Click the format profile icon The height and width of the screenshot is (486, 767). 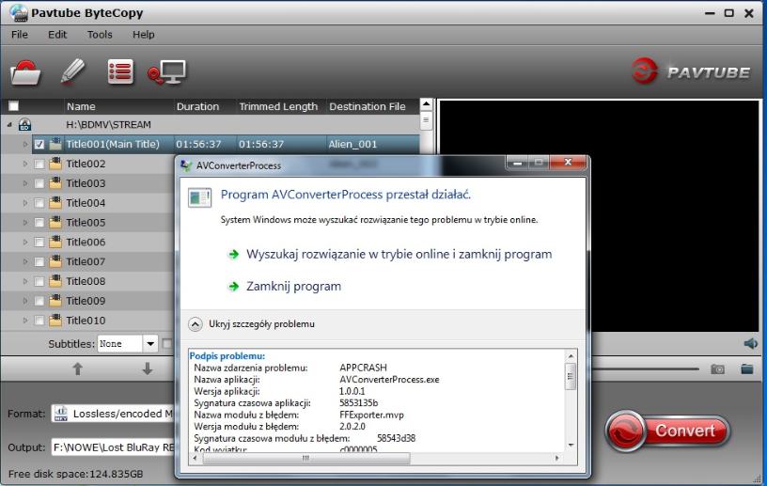pyautogui.click(x=61, y=414)
